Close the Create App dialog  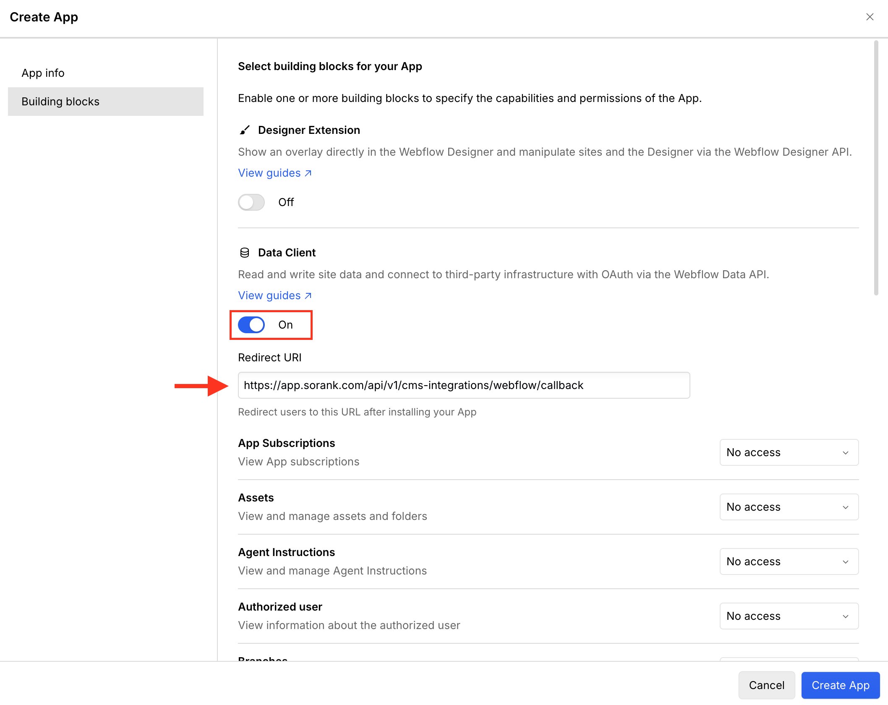tap(870, 17)
